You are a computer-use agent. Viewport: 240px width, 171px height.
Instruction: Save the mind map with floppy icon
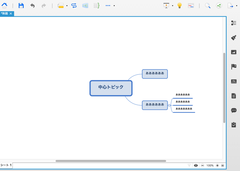pyautogui.click(x=21, y=6)
